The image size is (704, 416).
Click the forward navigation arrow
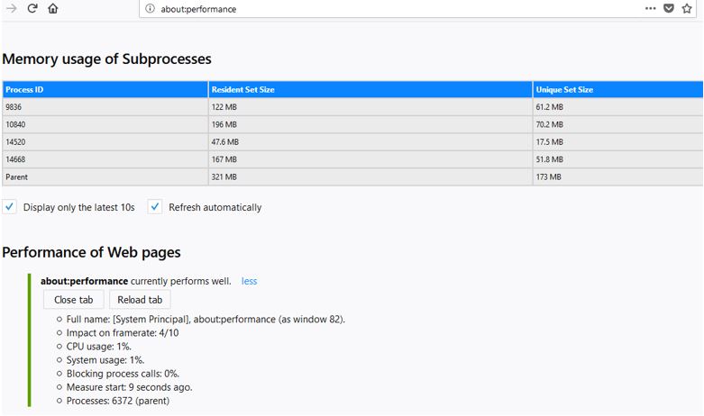point(12,9)
